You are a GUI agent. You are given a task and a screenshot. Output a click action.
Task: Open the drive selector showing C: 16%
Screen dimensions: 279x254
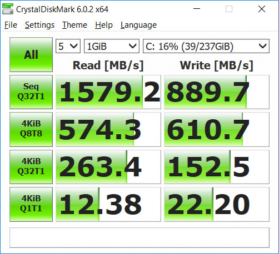[206, 46]
